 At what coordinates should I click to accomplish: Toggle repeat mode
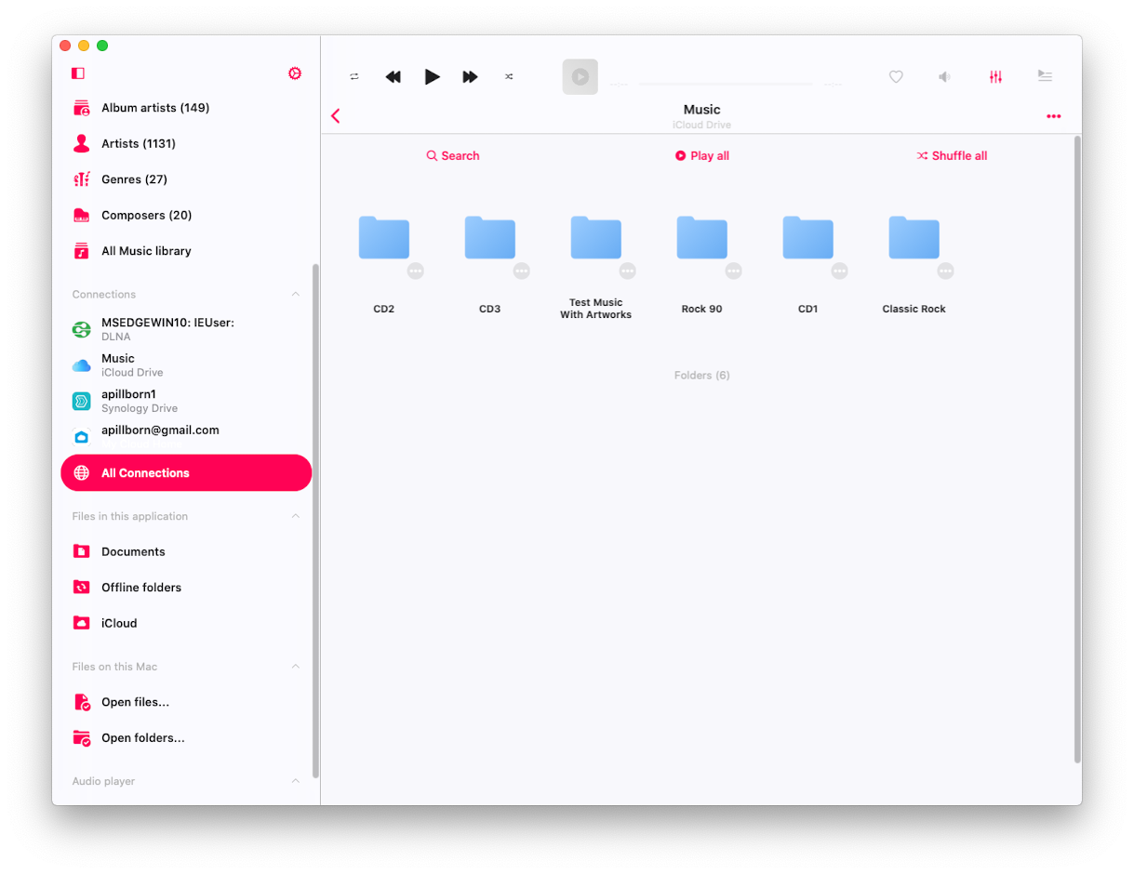click(x=354, y=77)
